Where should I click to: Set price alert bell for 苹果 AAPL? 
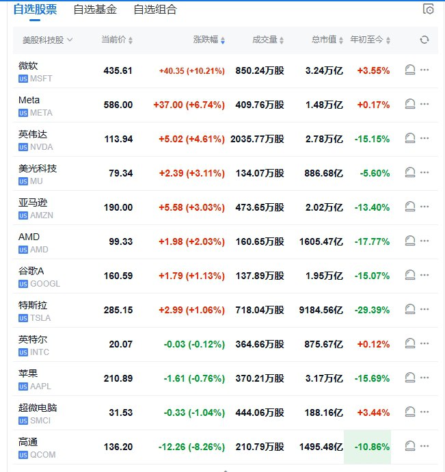[x=410, y=378]
